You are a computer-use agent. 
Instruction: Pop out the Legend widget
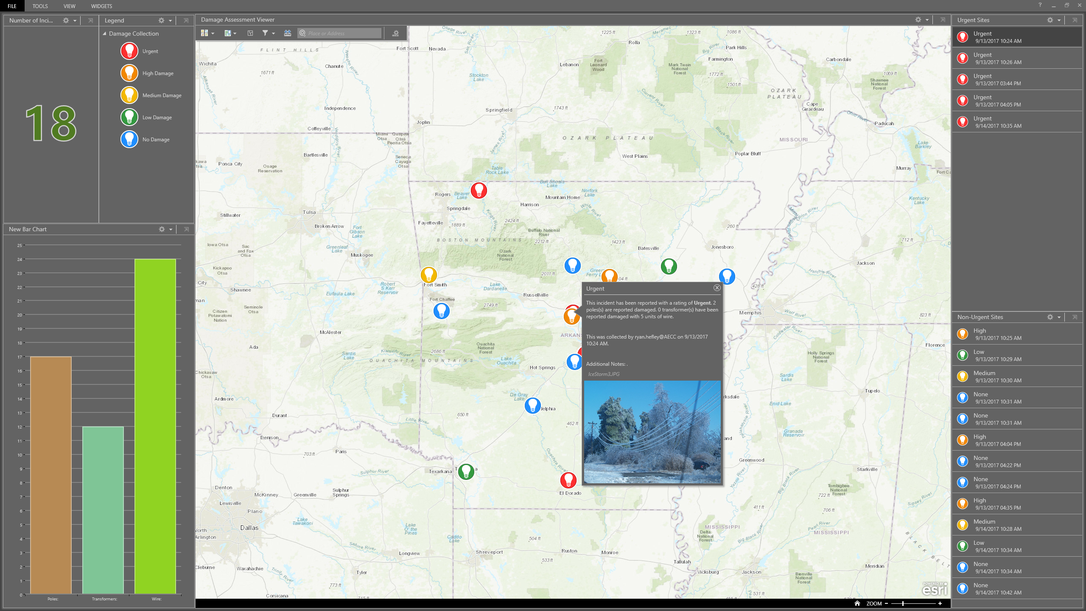[x=186, y=20]
